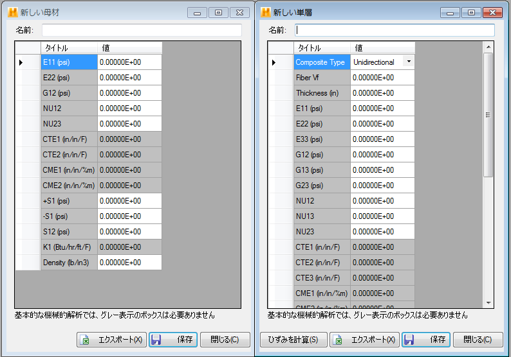Click the Excel icon on 新しい母材 export button
The width and height of the screenshot is (511, 357).
pos(85,340)
